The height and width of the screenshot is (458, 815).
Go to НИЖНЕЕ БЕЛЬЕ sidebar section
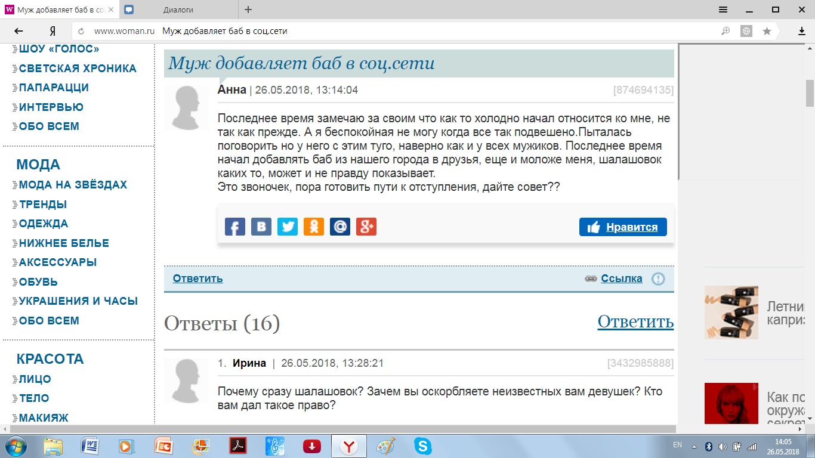click(x=64, y=243)
